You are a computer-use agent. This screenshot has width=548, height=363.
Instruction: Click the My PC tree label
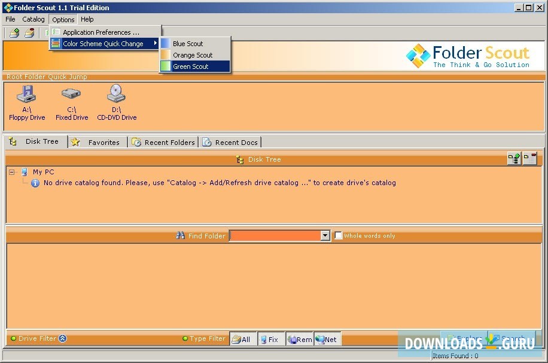point(43,172)
